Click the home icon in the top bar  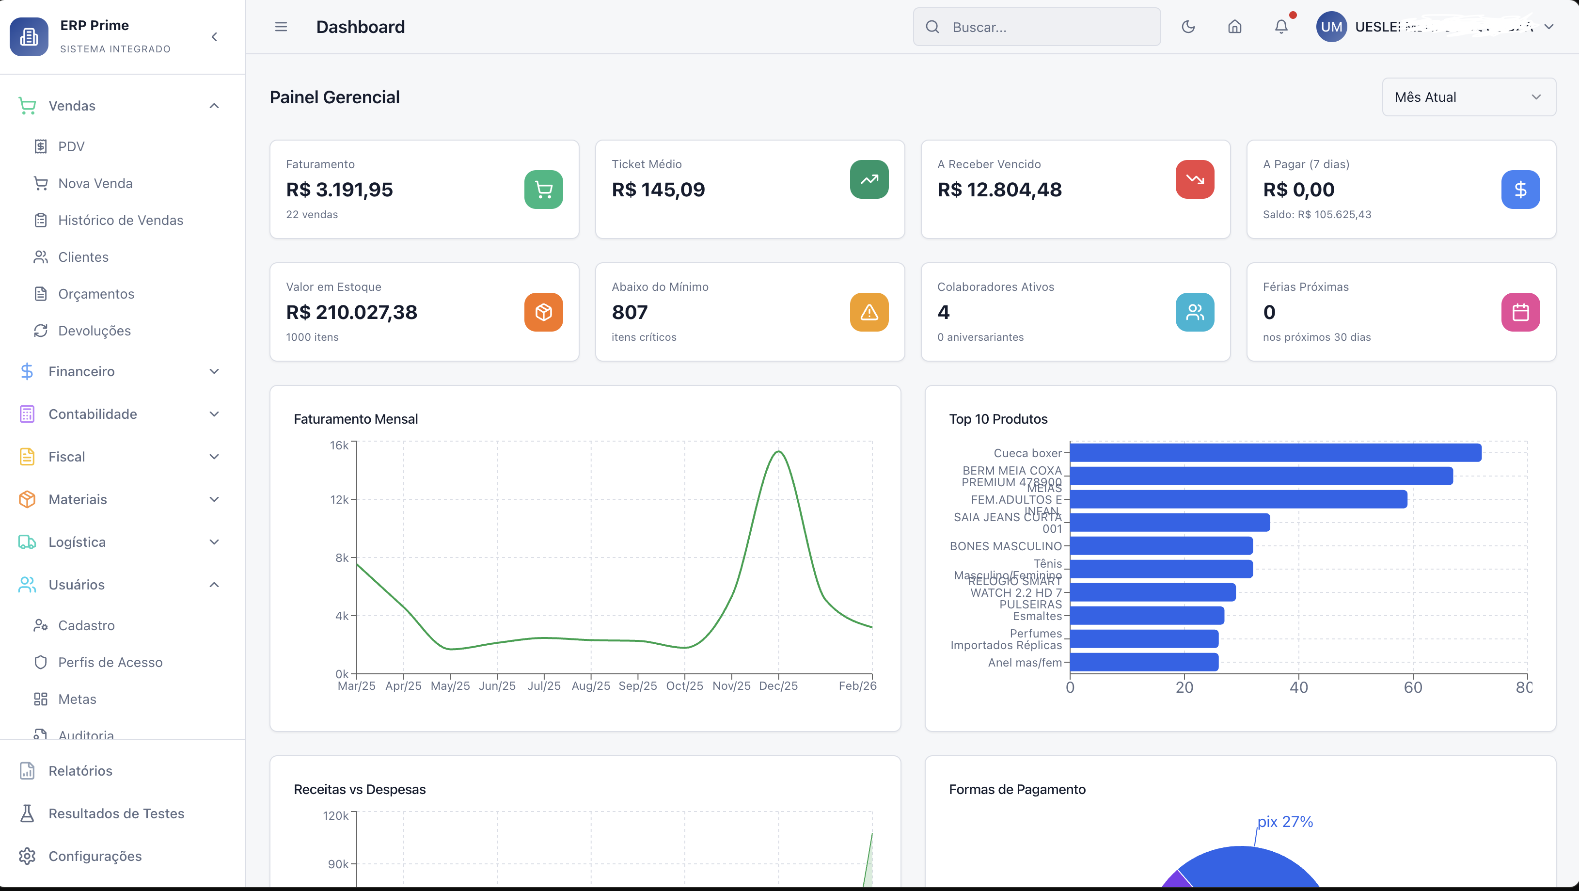(x=1234, y=27)
